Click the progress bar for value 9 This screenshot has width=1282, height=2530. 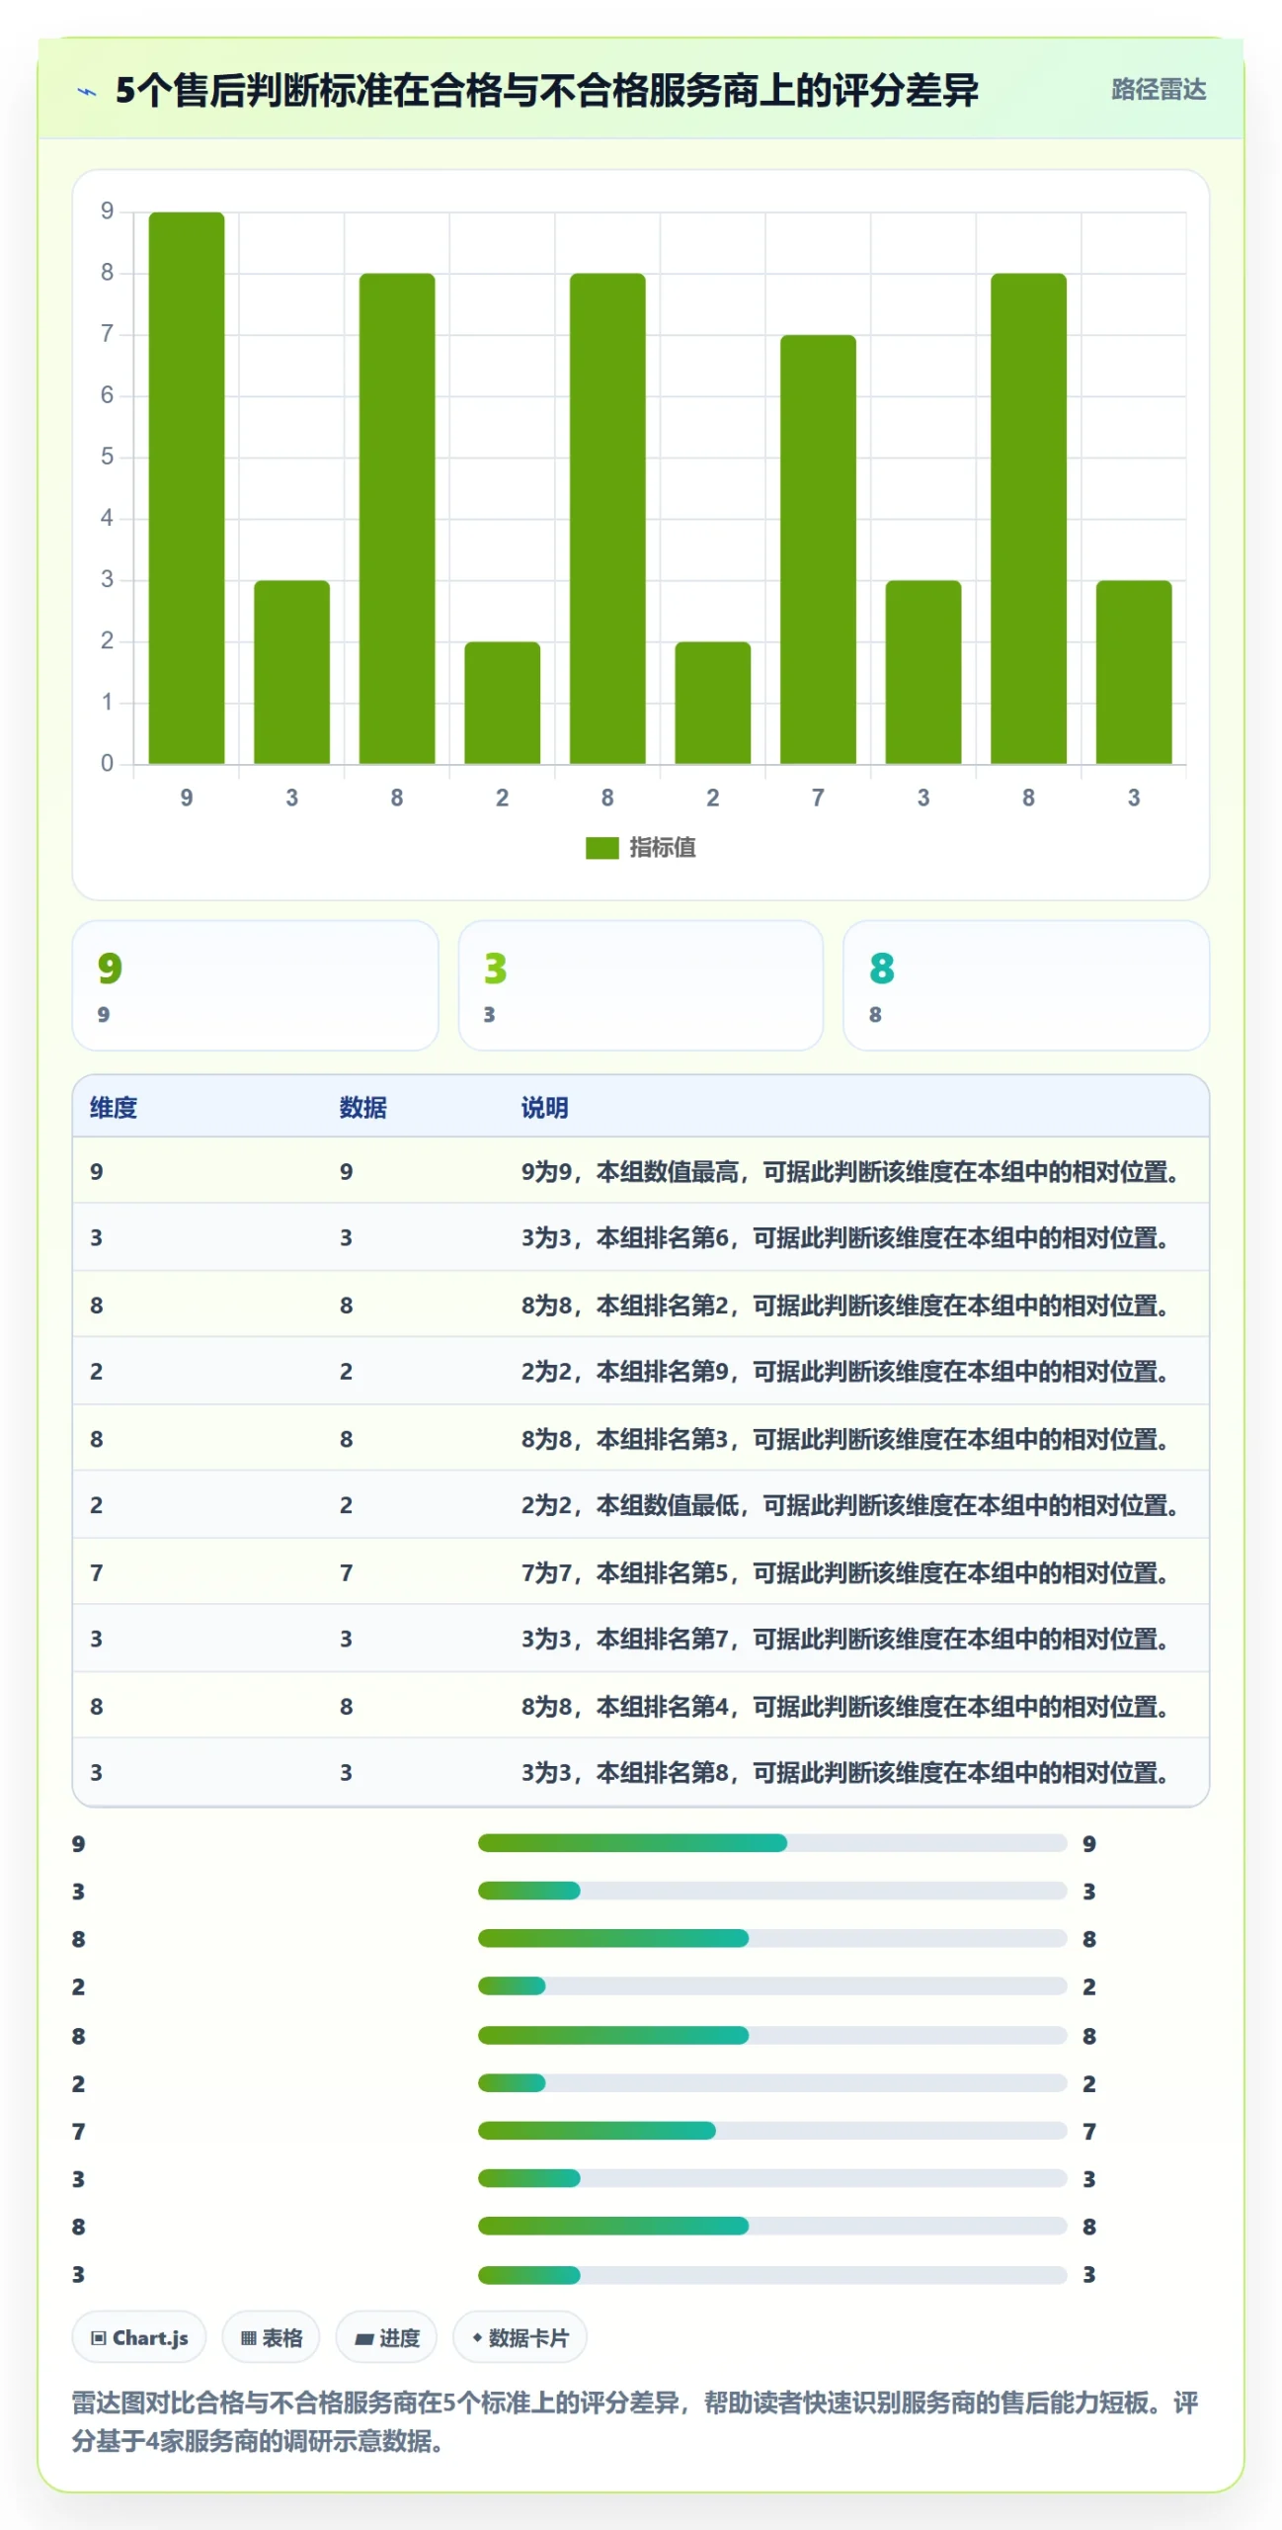(772, 1843)
